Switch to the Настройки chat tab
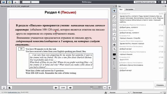The height and width of the screenshot is (94, 167). point(129,9)
